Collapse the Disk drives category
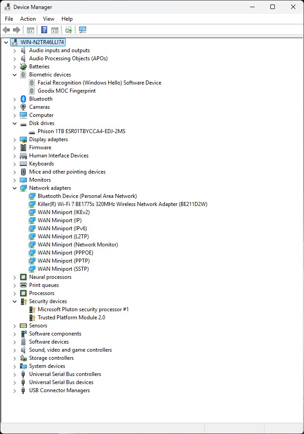304x434 pixels. 15,123
